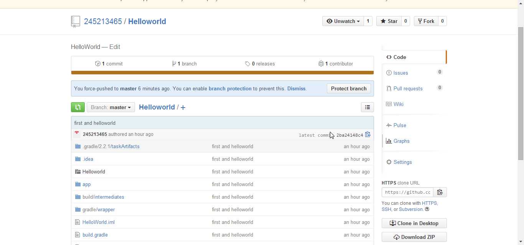Fork the Helloworld repository

pos(426,21)
